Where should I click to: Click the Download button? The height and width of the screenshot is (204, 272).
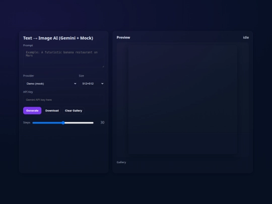point(52,111)
